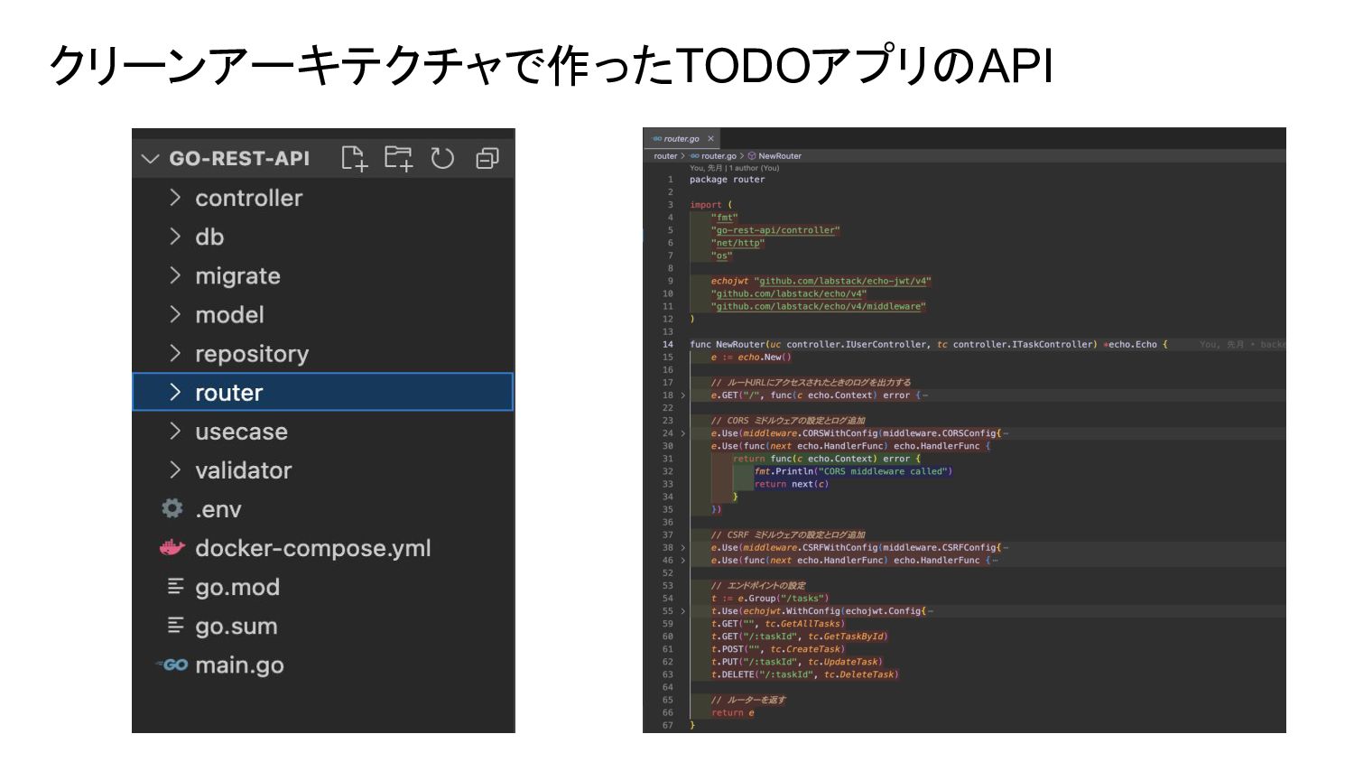The width and height of the screenshot is (1354, 762).
Task: Click the "You, 先月 | 1 author (You)" CodeLens
Action: click(x=734, y=168)
